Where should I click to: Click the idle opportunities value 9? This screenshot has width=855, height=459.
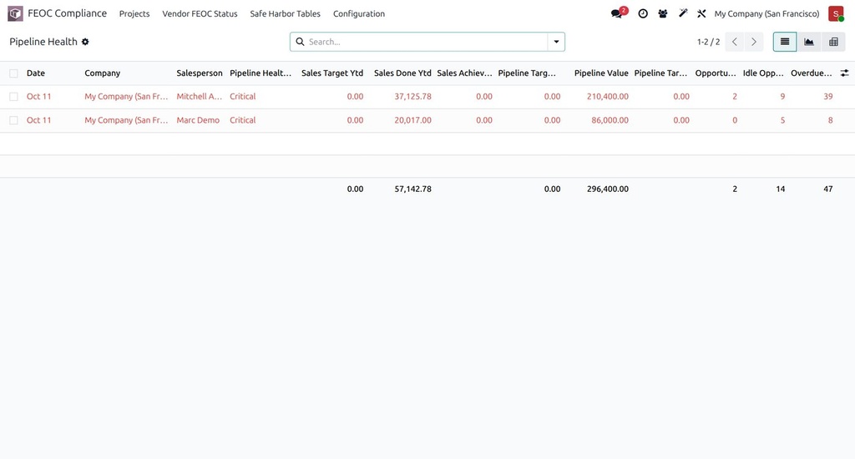coord(782,97)
